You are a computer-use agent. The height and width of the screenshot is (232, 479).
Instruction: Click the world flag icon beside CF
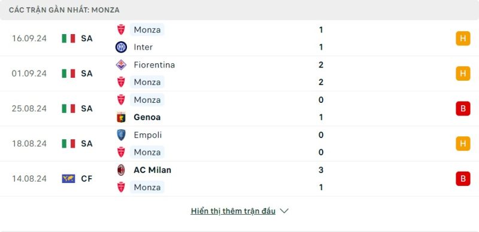tap(68, 179)
